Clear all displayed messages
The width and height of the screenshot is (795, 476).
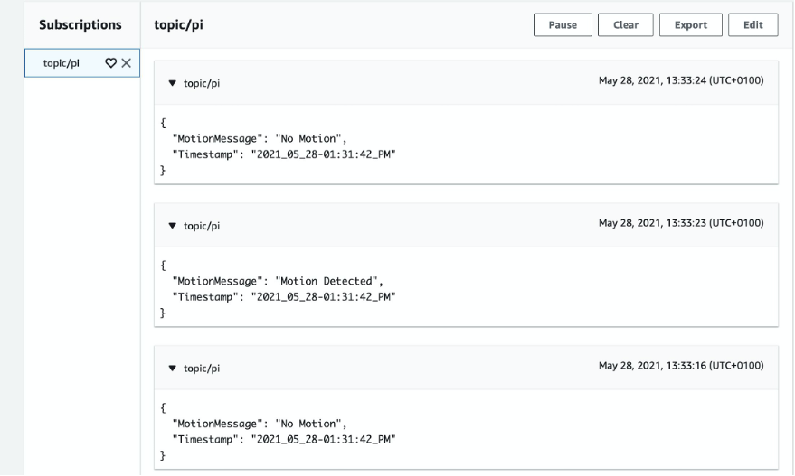(x=626, y=25)
